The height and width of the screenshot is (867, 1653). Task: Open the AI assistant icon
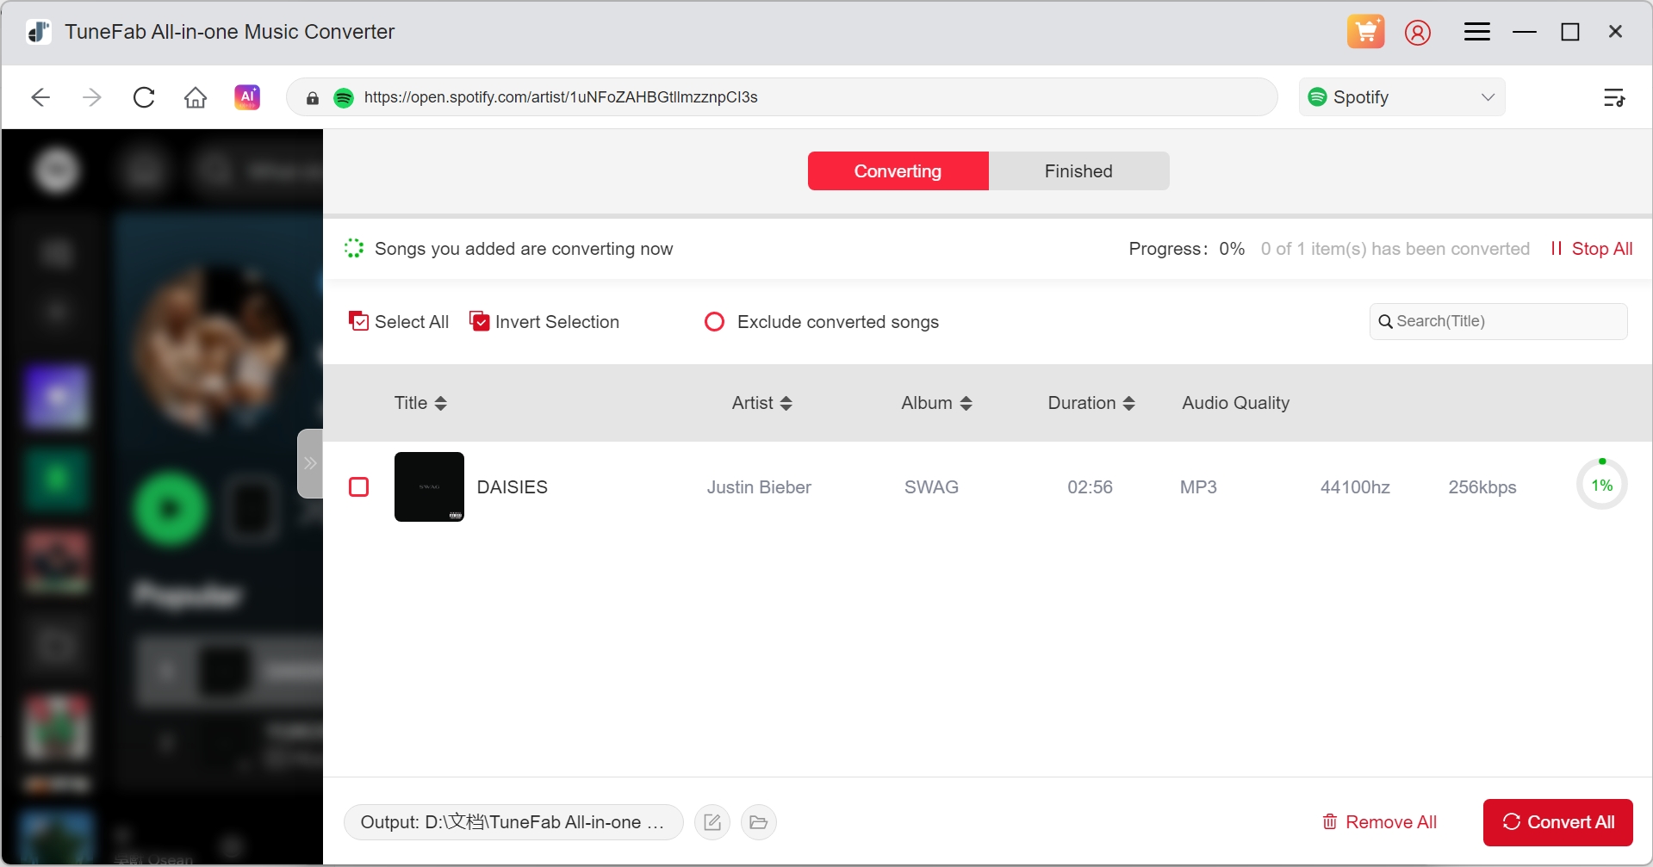(247, 96)
